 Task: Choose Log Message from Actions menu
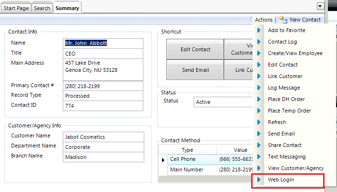coord(284,88)
